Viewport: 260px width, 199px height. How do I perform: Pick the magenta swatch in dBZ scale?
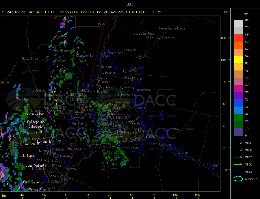(238, 89)
